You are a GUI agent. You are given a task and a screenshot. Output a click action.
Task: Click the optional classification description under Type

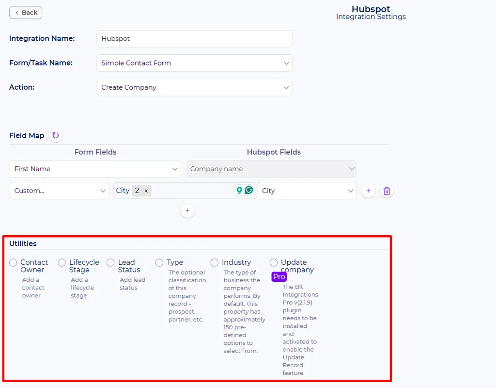tap(187, 296)
